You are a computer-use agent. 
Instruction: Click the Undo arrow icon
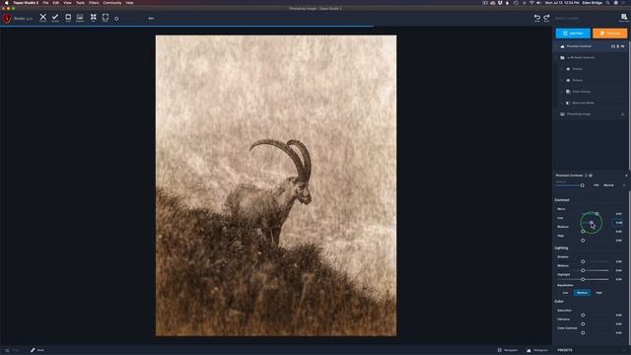[x=536, y=18]
